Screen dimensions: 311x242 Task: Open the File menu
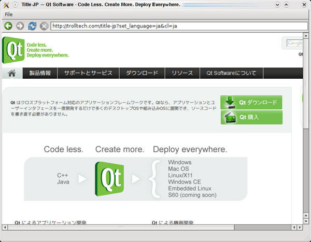pos(8,15)
